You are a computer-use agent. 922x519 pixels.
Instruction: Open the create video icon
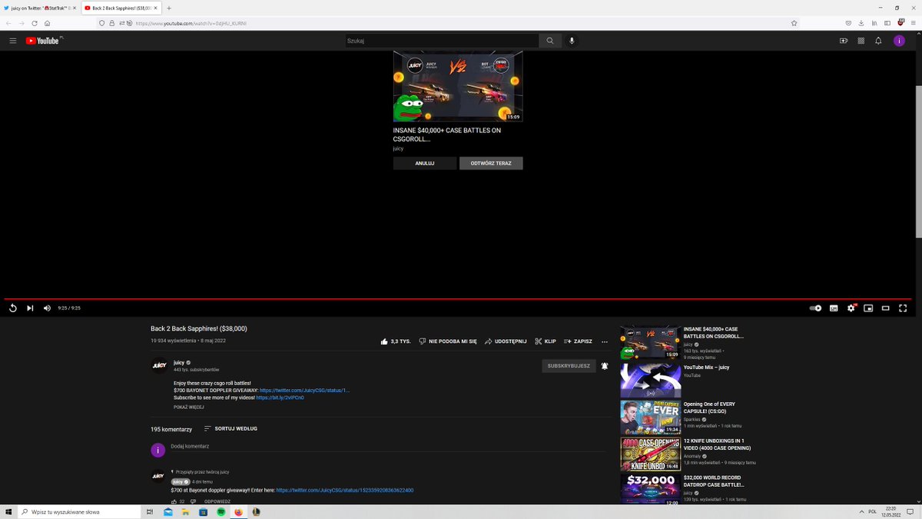coord(844,41)
